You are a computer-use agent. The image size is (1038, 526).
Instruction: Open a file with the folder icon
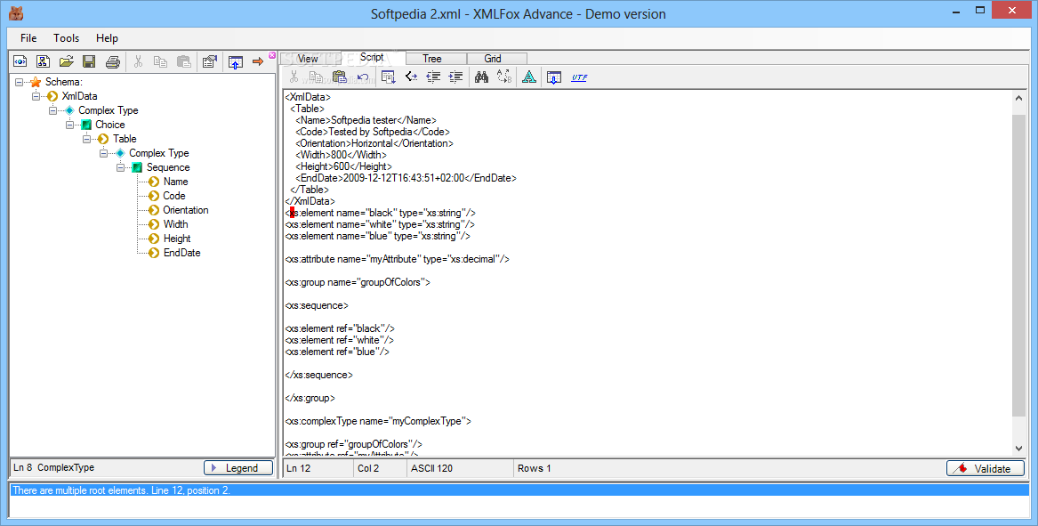(x=66, y=61)
